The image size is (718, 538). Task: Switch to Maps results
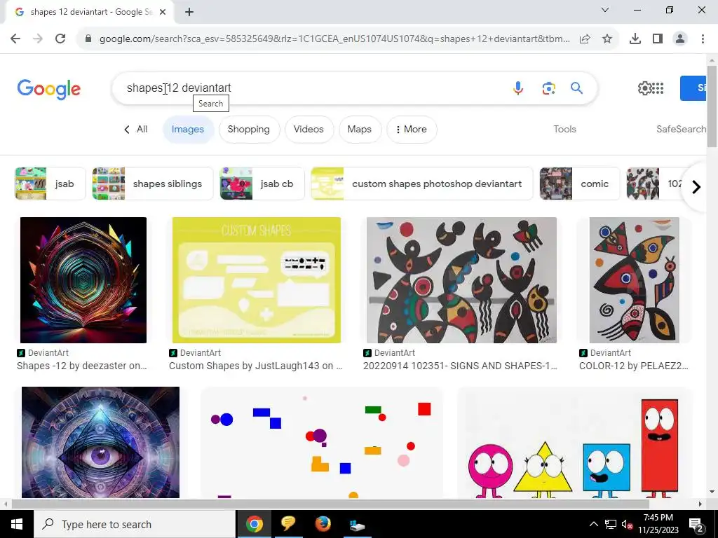[x=360, y=130]
